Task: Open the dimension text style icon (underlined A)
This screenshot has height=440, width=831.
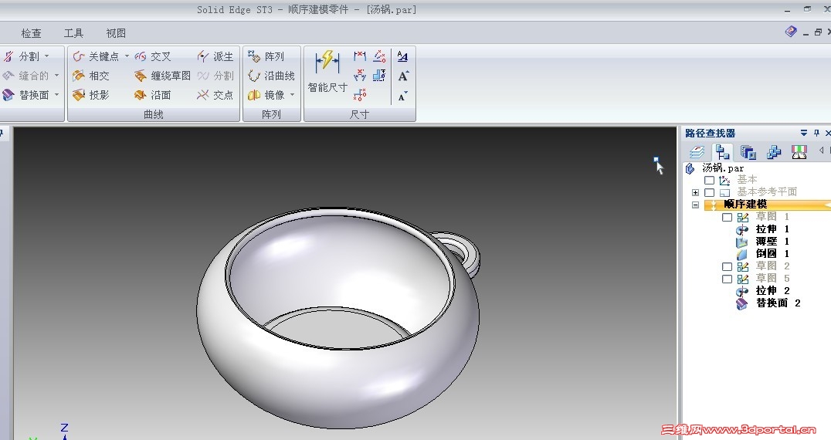Action: [x=403, y=56]
